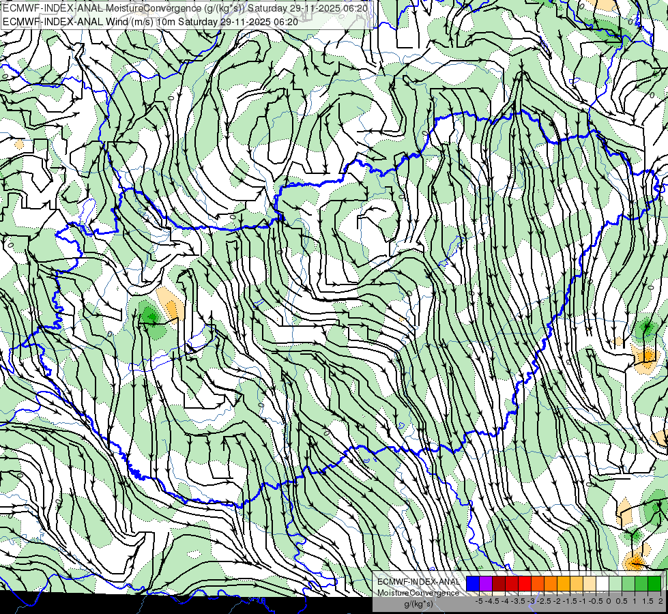
Task: Select the light orange swatch (-1.5 to -1)
Action: (x=577, y=583)
